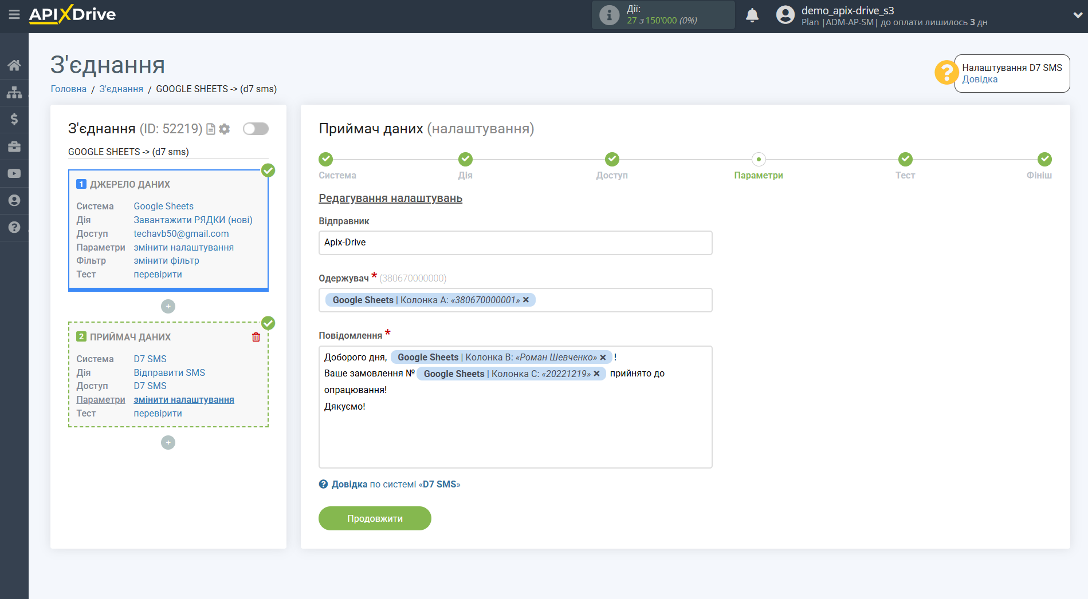Click the Головна breadcrumb link
The width and height of the screenshot is (1088, 599).
coord(69,89)
